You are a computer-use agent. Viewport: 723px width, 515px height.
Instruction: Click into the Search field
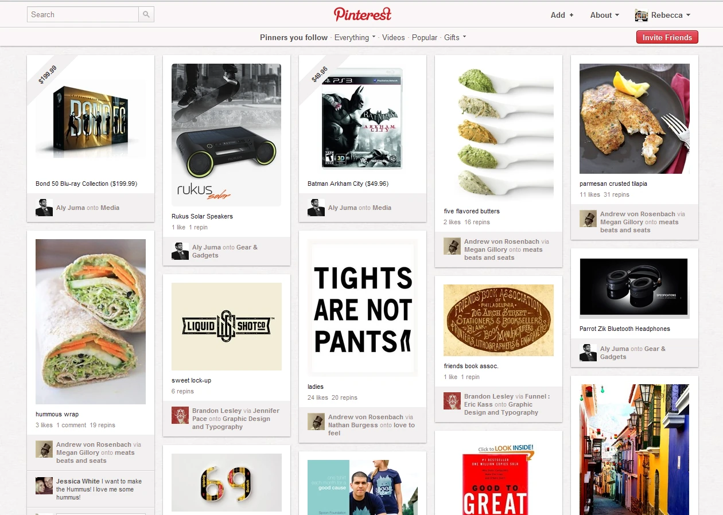pyautogui.click(x=83, y=14)
